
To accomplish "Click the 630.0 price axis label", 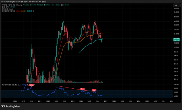I will tap(176, 60).
